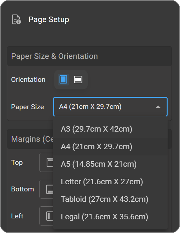Click the Top margin label
This screenshot has height=233, width=180.
click(x=17, y=162)
